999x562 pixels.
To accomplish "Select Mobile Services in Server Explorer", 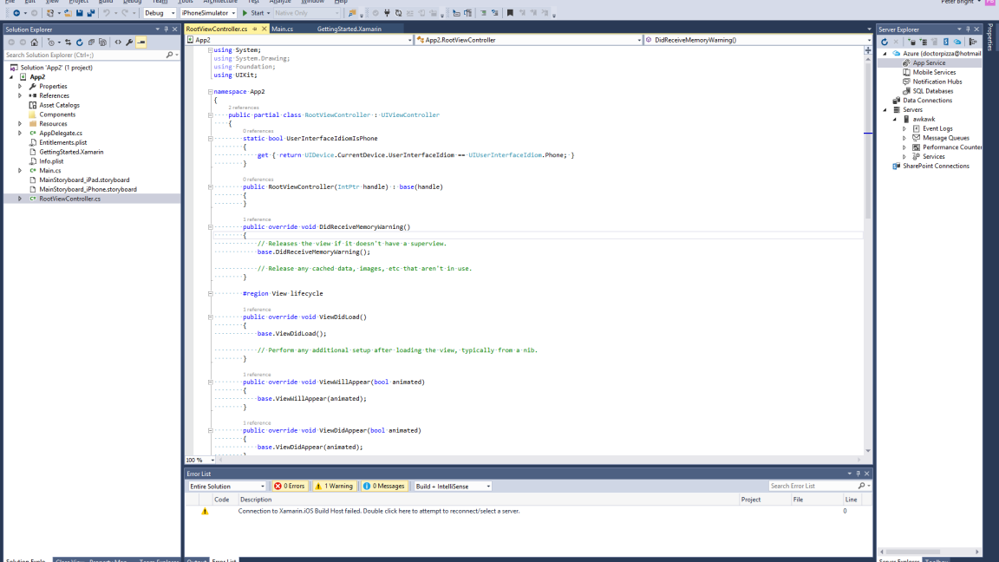I will [x=934, y=72].
